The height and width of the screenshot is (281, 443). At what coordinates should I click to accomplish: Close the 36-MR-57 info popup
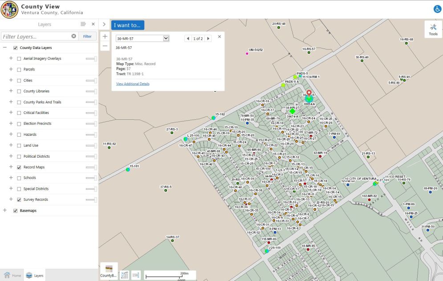pyautogui.click(x=219, y=37)
